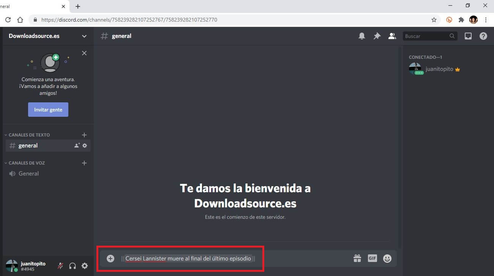Open emoji picker smiley icon

(x=387, y=259)
